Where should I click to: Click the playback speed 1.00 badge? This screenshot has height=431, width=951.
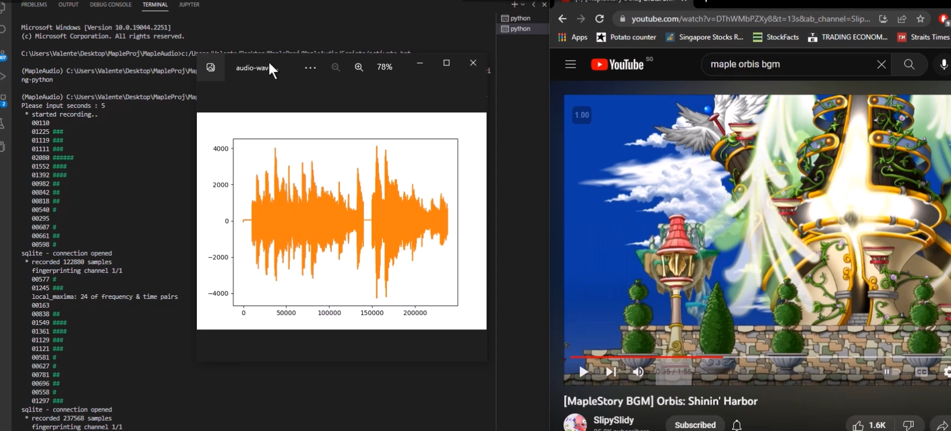click(x=581, y=115)
